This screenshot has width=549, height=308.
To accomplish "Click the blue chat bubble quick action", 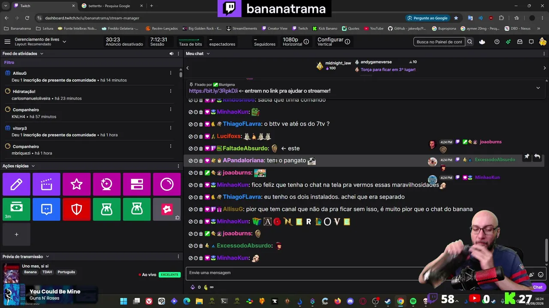I will pos(46,209).
